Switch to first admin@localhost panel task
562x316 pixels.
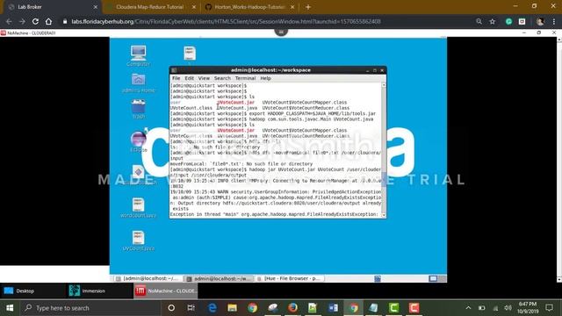click(147, 278)
